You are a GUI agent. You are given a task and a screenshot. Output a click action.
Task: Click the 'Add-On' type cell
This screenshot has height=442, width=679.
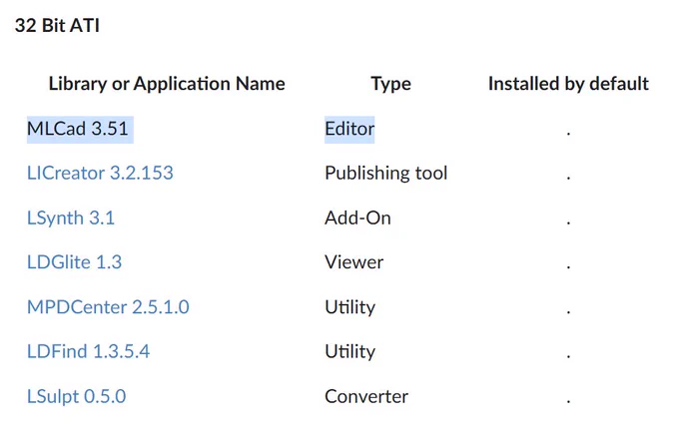click(x=358, y=218)
